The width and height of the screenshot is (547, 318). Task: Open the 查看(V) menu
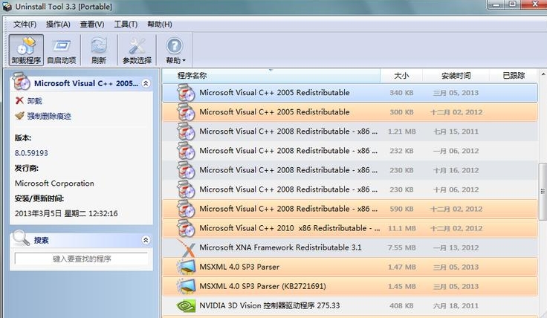pyautogui.click(x=91, y=25)
